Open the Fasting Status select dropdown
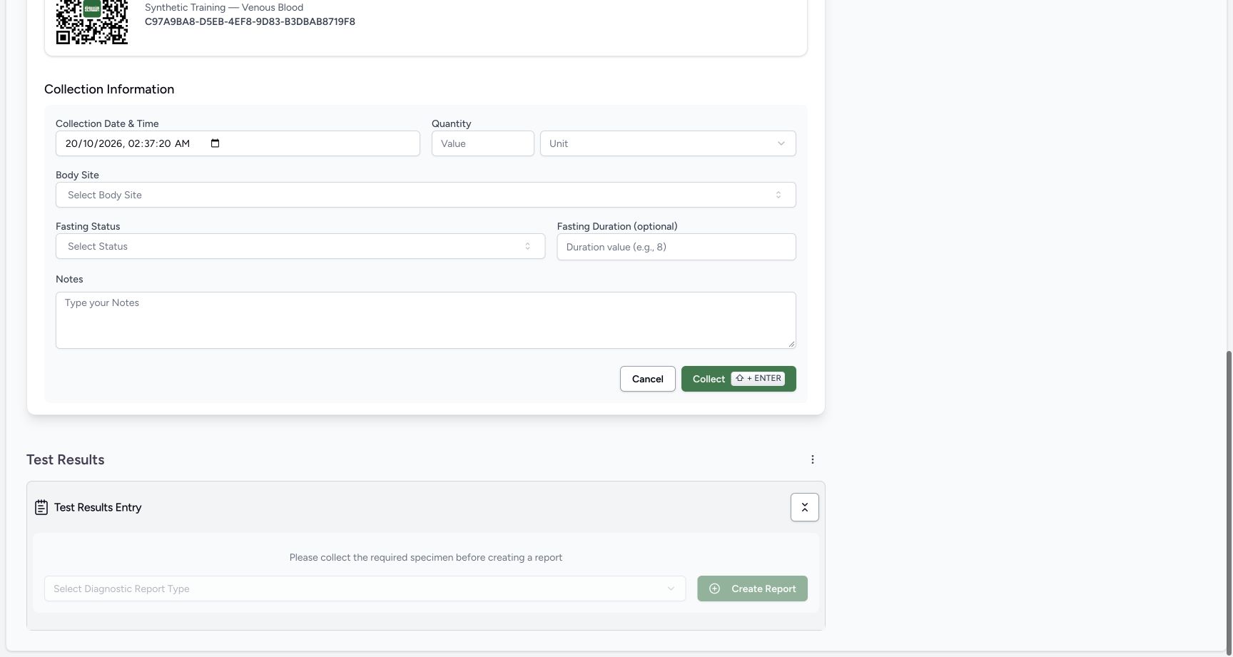Image resolution: width=1233 pixels, height=657 pixels. click(x=300, y=246)
